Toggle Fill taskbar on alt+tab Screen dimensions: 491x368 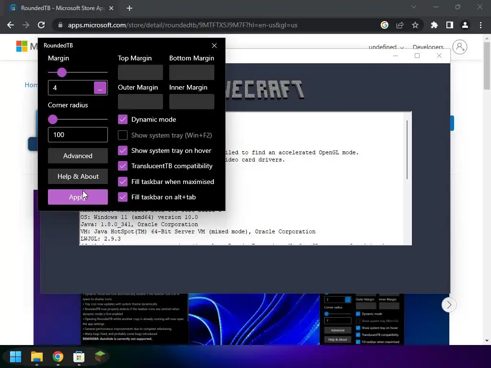coord(123,197)
